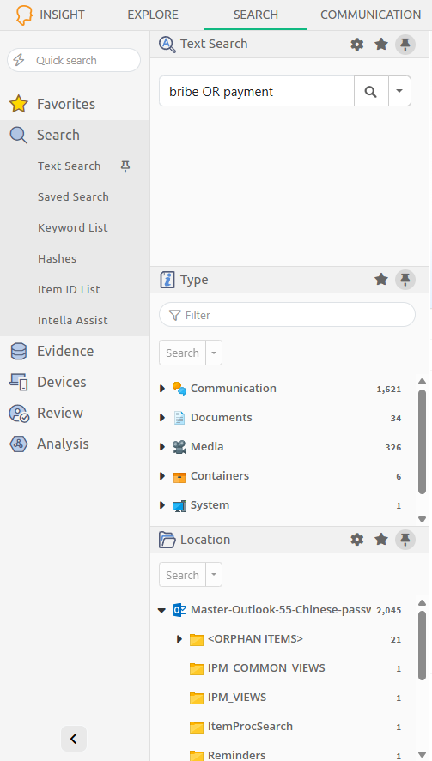The height and width of the screenshot is (761, 432).
Task: Switch to the EXPLORE tab
Action: point(153,15)
